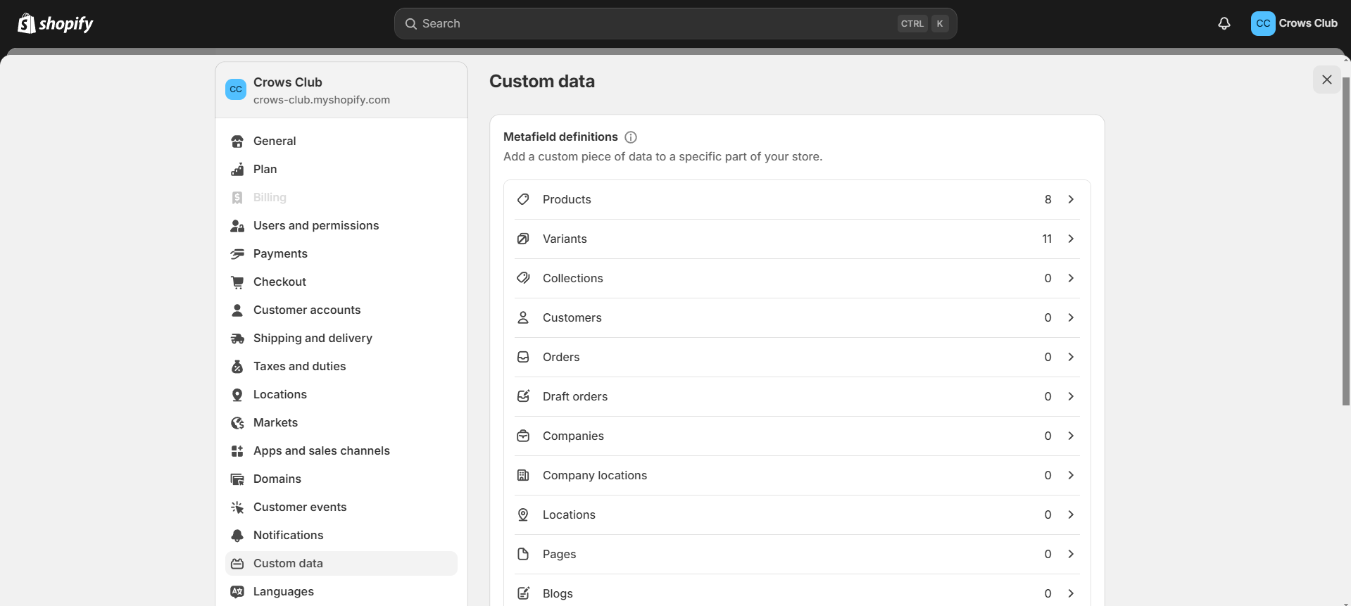Click the CC avatar in the top bar
The image size is (1351, 606).
click(x=1263, y=23)
